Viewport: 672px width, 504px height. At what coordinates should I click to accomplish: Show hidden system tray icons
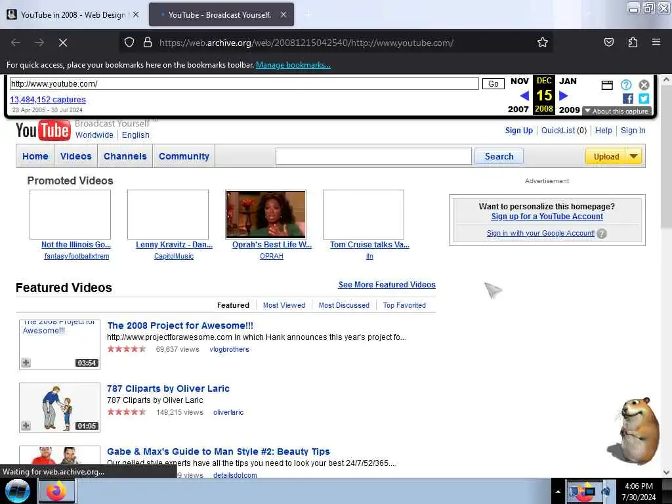(558, 492)
